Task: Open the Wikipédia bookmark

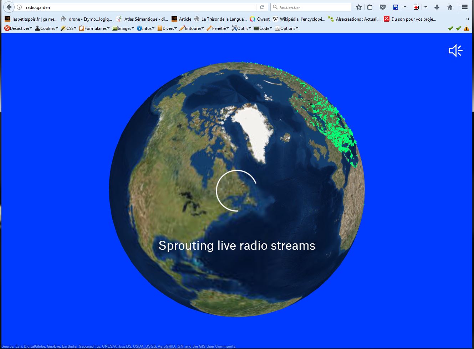Action: coord(299,19)
